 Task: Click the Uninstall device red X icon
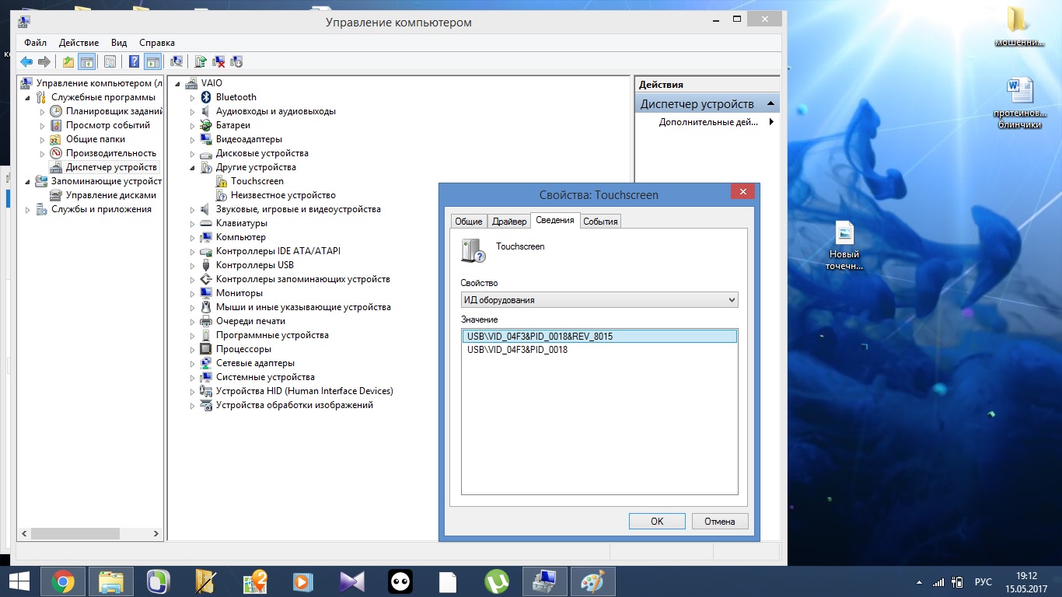click(x=219, y=61)
